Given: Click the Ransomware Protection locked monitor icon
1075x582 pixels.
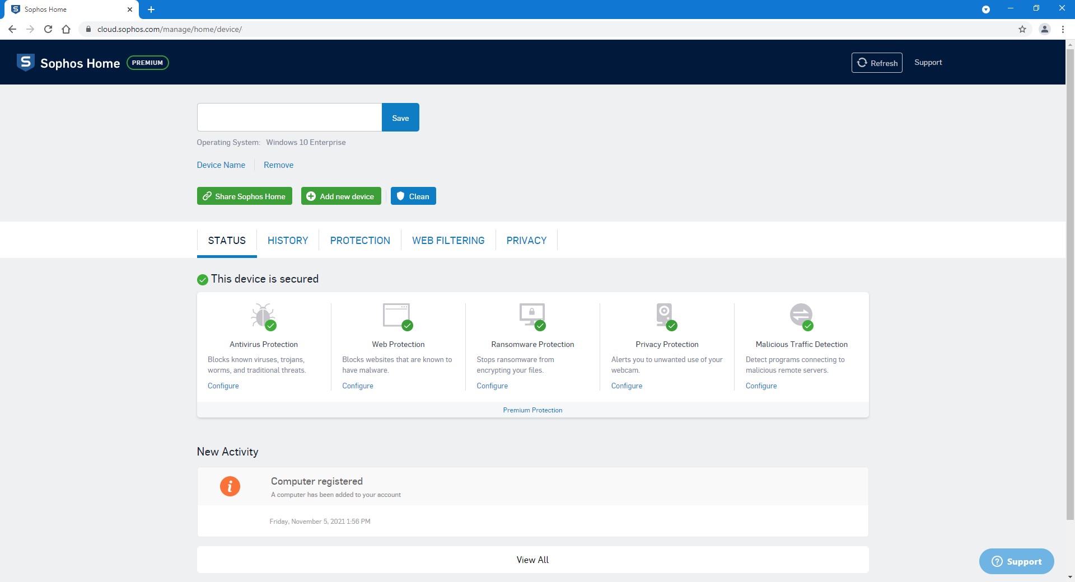Looking at the screenshot, I should coord(532,316).
